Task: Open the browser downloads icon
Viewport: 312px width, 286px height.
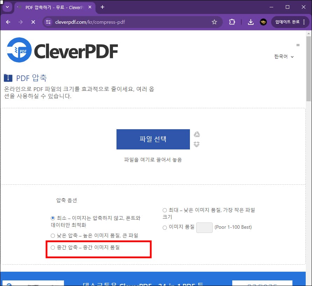Action: click(x=251, y=22)
